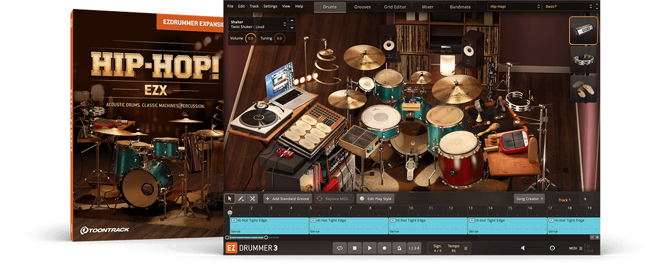Select the tambourine percussion thumbnail
The height and width of the screenshot is (273, 672).
(x=584, y=60)
